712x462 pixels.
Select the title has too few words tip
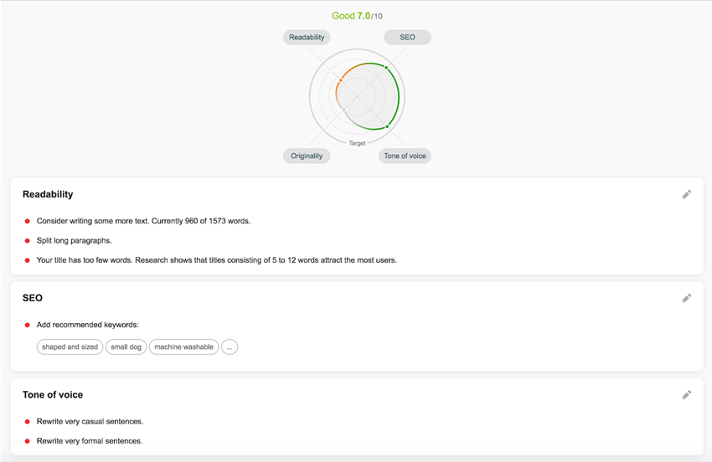[216, 260]
